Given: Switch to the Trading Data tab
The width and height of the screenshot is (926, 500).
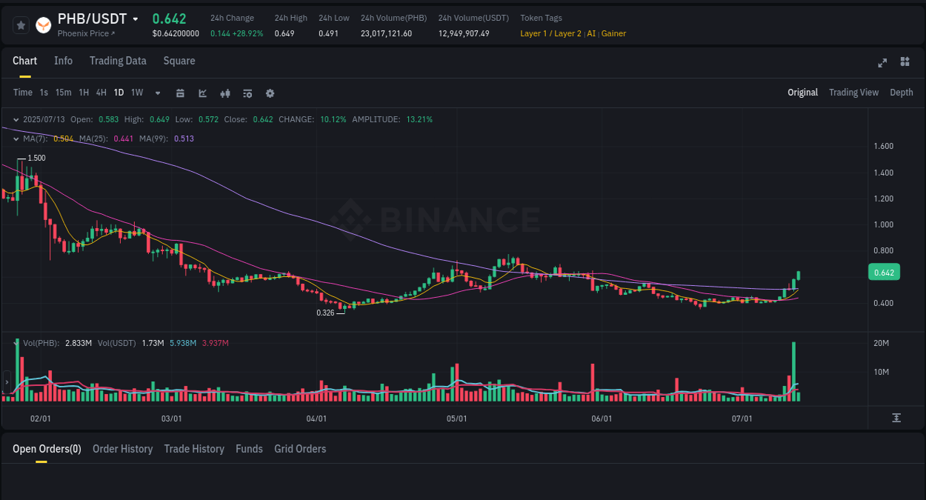Looking at the screenshot, I should pos(118,61).
